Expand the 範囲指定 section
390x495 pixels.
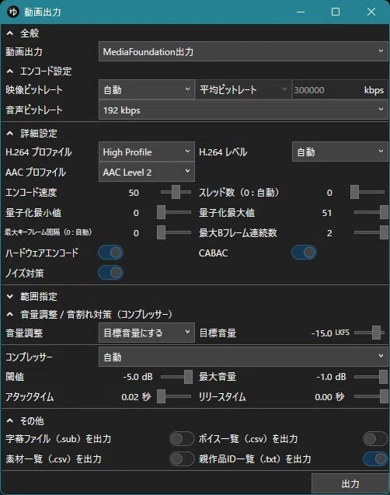point(10,296)
